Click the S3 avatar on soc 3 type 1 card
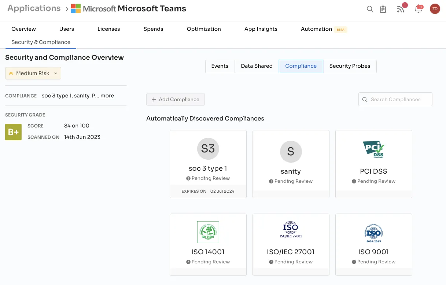 (208, 148)
